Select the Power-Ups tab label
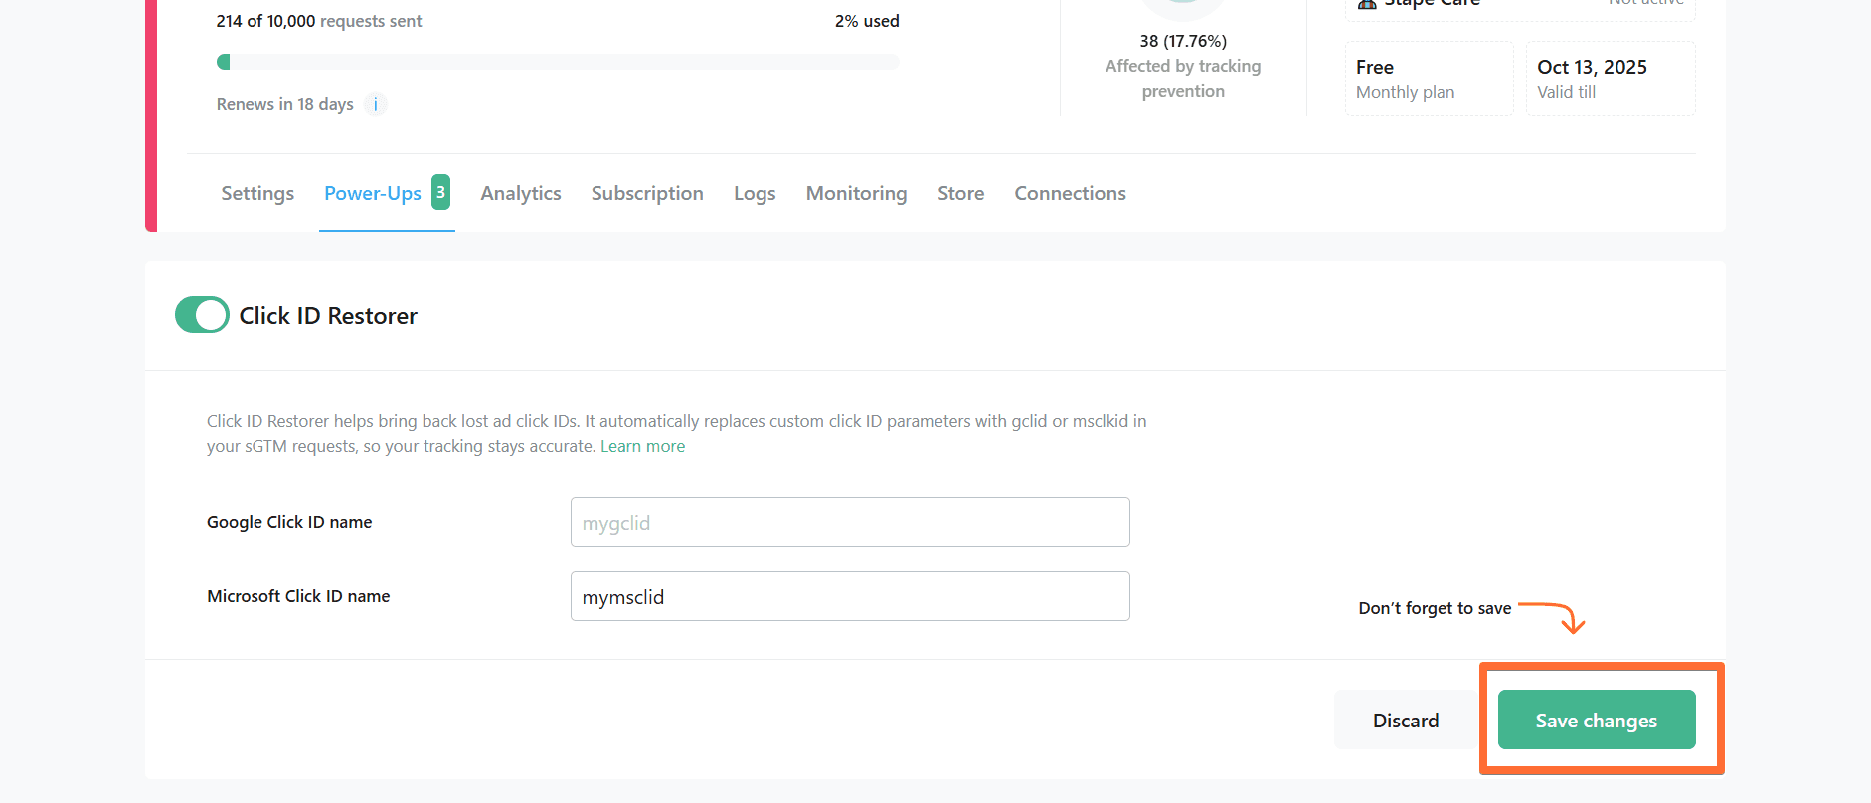Screen dimensions: 1871x803 (x=373, y=193)
